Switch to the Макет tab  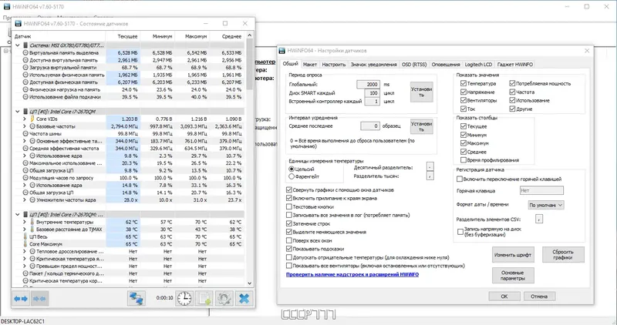coord(310,65)
